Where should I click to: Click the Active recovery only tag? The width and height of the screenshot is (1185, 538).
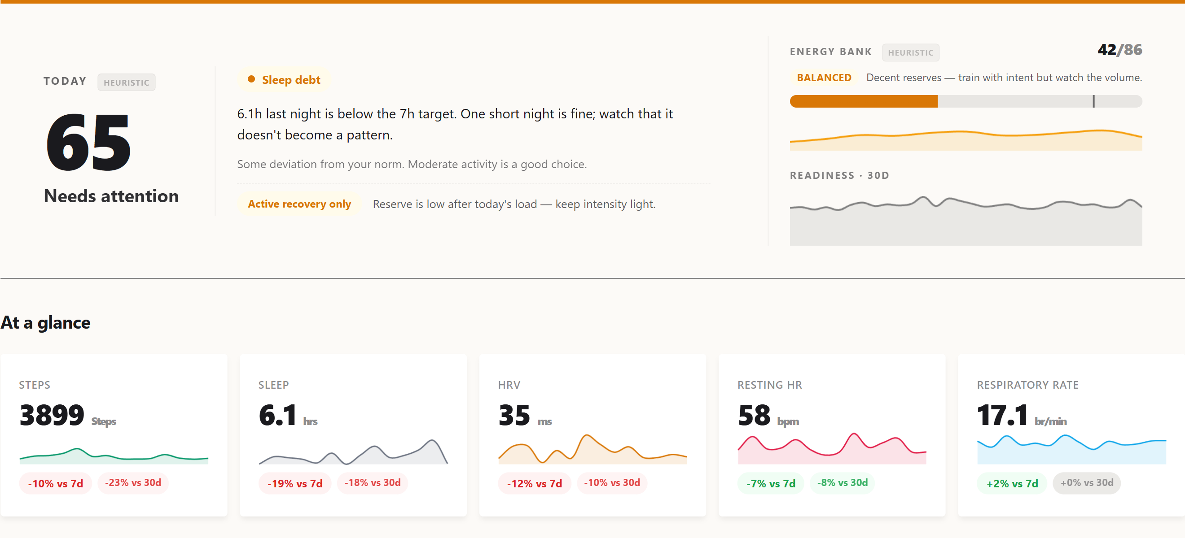coord(299,204)
